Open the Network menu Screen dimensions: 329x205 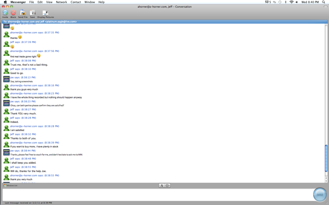click(61, 2)
